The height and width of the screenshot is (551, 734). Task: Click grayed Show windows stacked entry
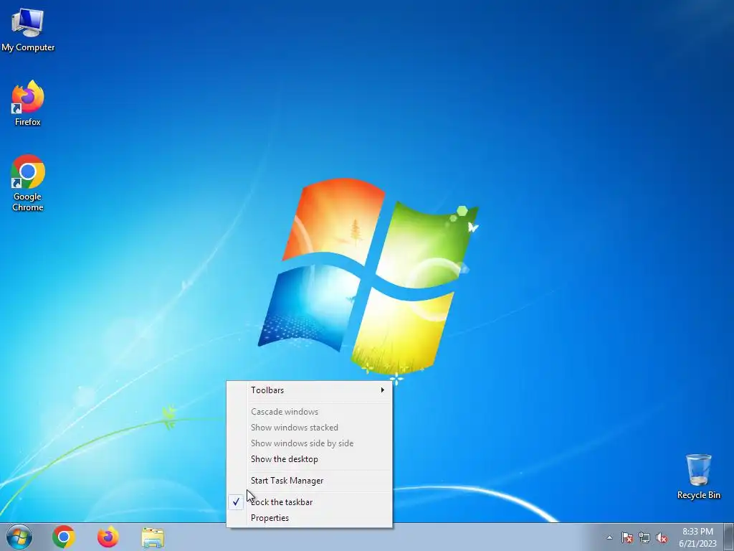(310, 428)
